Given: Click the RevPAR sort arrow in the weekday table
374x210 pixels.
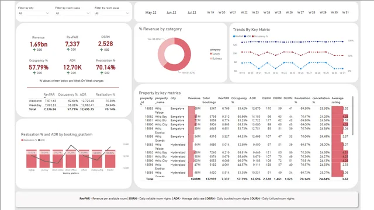Looking at the screenshot, I should [44, 97].
